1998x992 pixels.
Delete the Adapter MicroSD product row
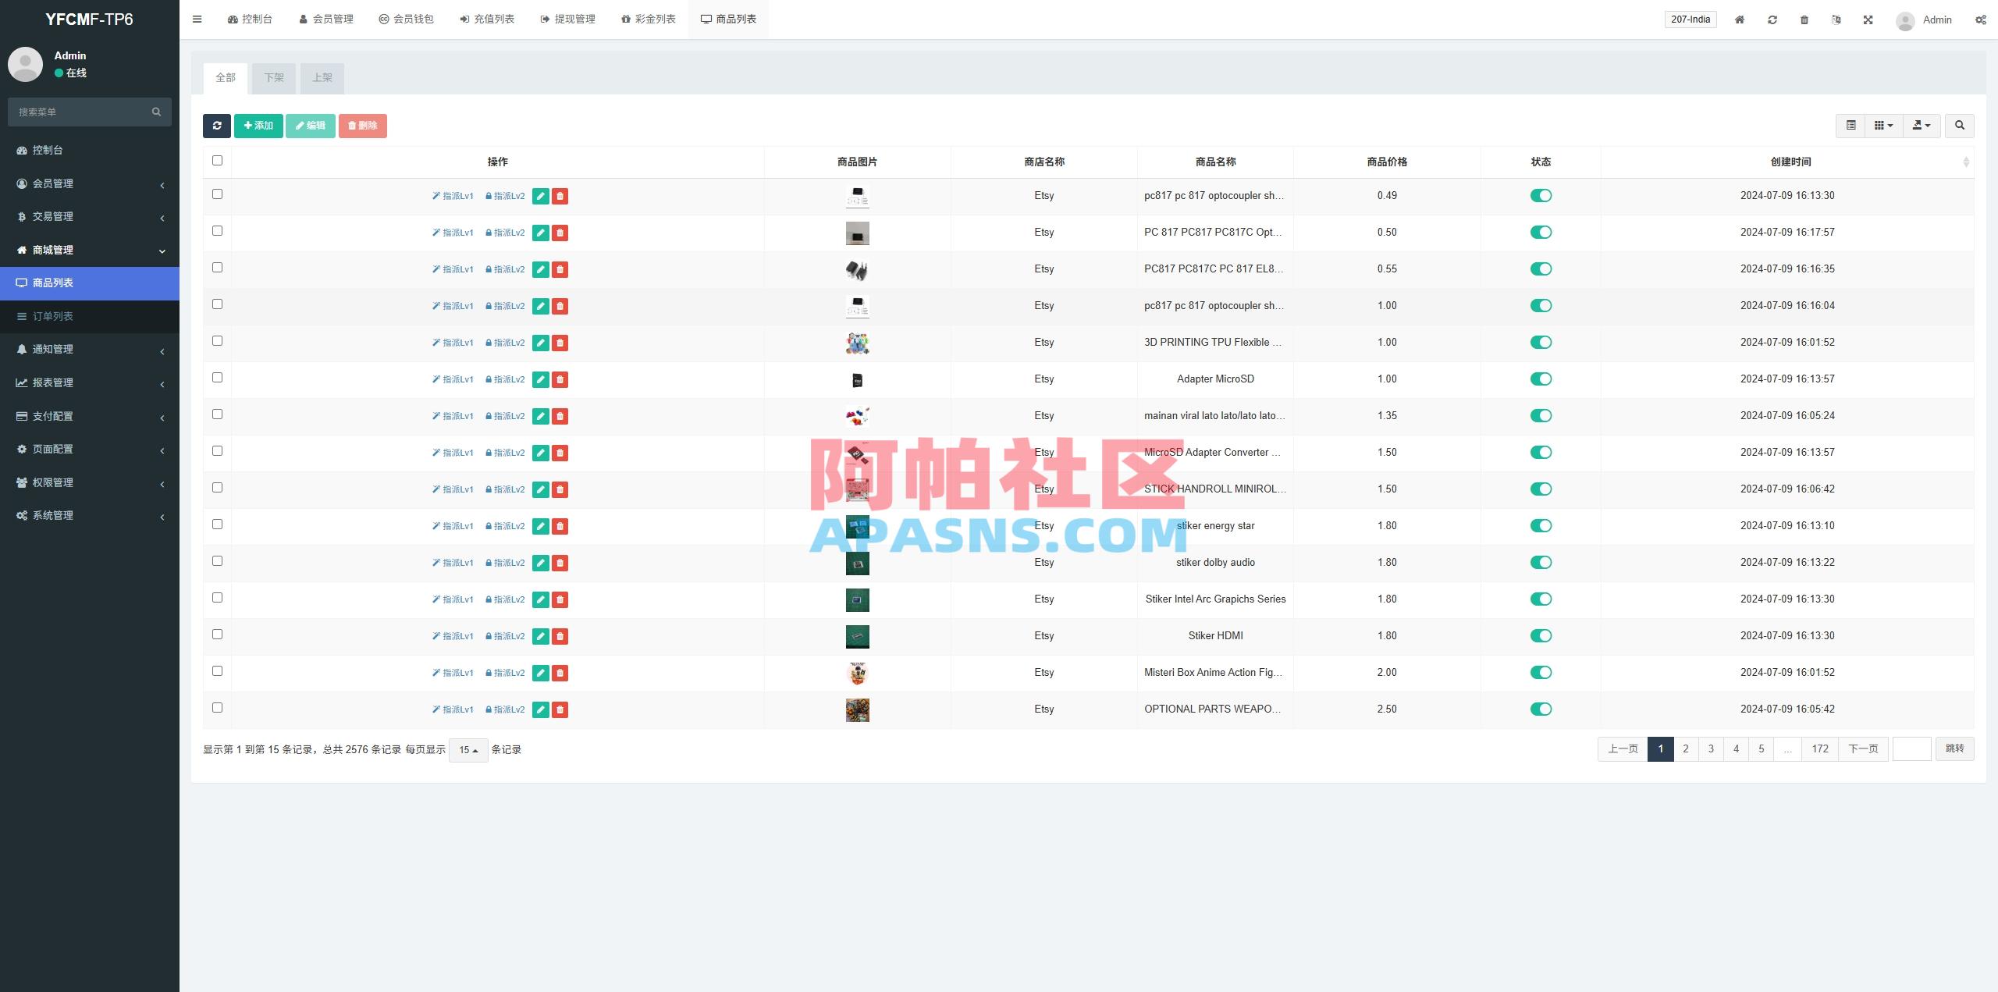560,379
